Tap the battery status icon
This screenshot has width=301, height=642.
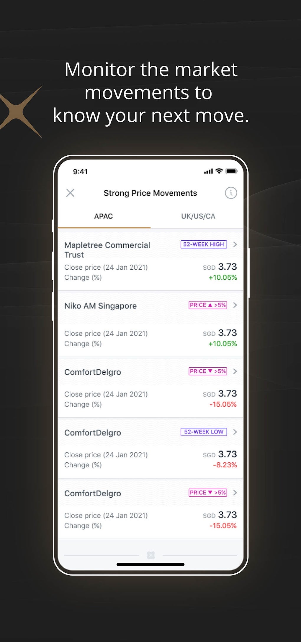[x=231, y=171]
